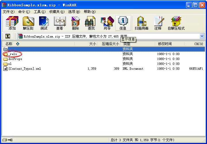The height and width of the screenshot is (144, 207).
Task: Click the 注释 (Comment) toolbar icon
Action: click(158, 23)
